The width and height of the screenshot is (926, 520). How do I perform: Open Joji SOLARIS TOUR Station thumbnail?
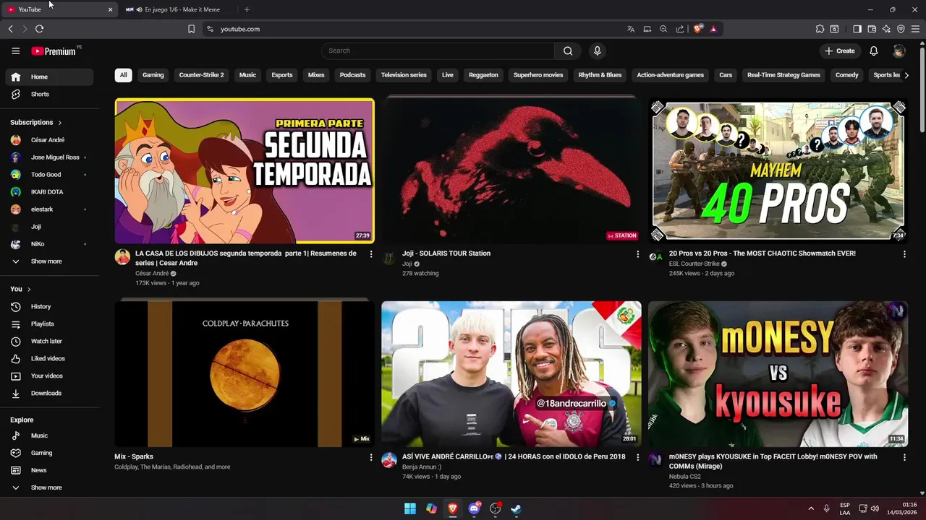pyautogui.click(x=511, y=171)
